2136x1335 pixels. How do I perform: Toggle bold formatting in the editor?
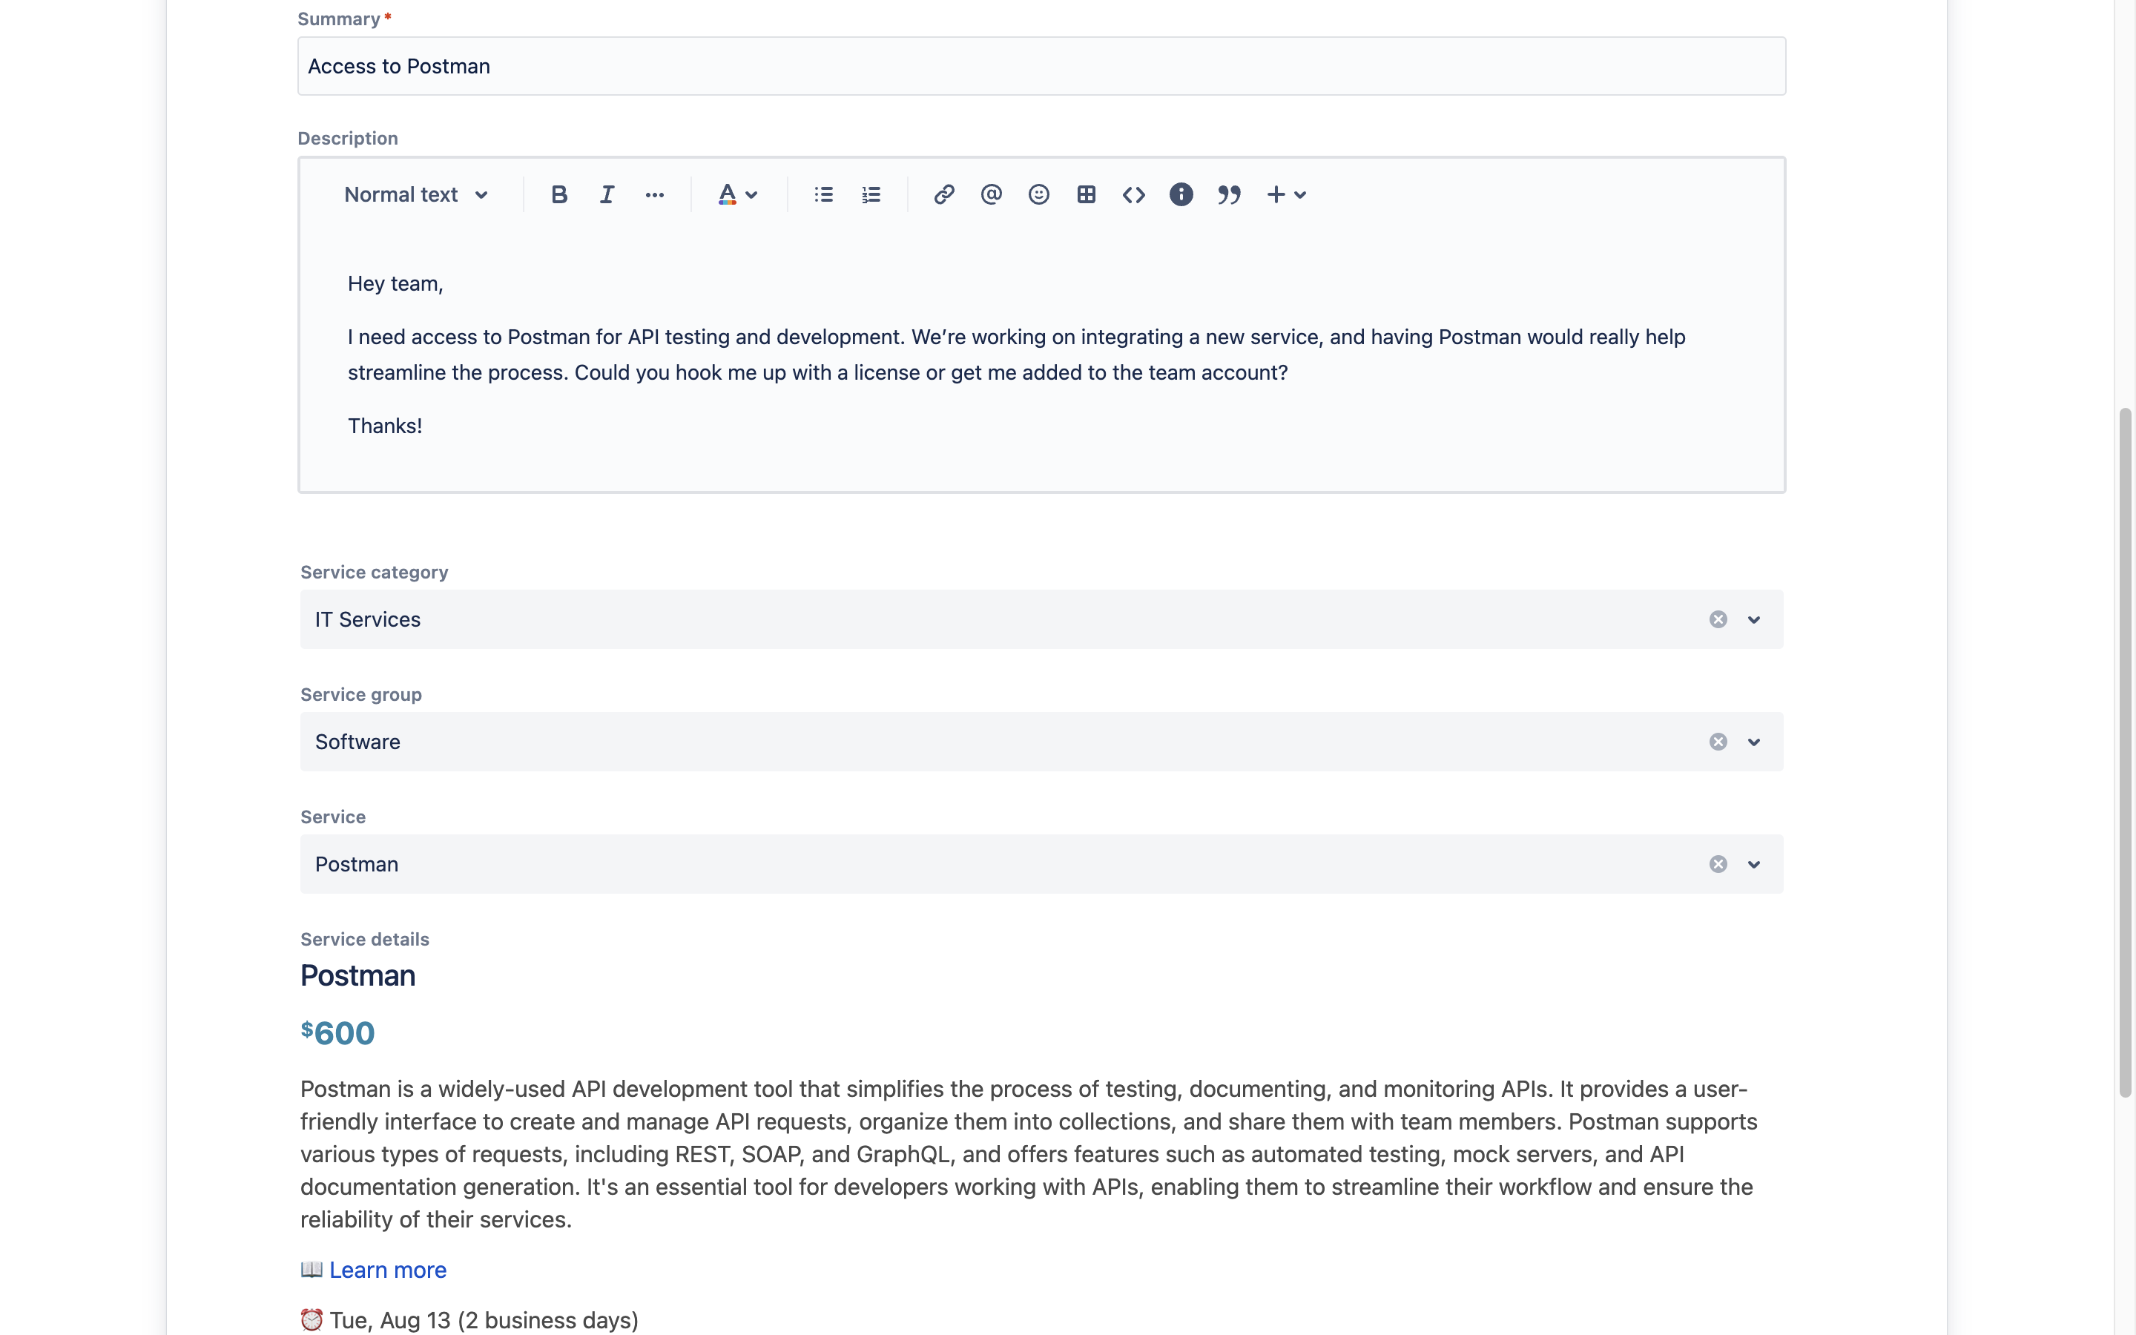558,194
